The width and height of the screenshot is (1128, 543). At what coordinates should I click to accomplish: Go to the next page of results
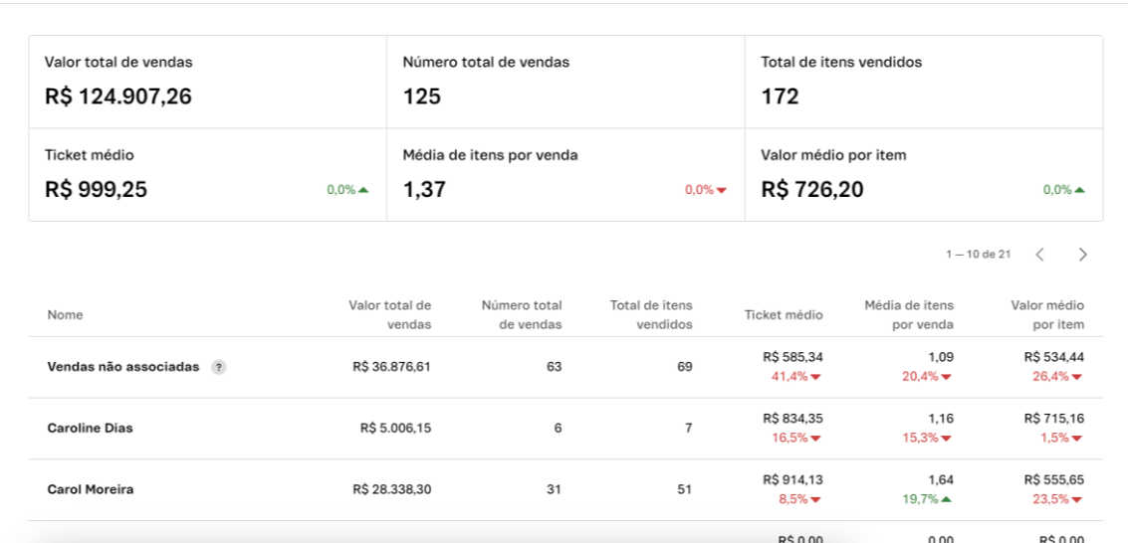(1082, 255)
